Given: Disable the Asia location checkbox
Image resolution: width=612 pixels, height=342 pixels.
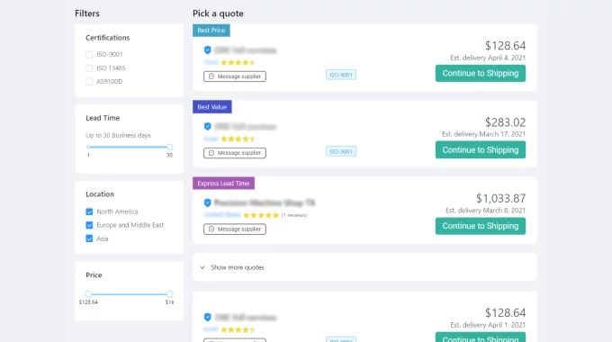Looking at the screenshot, I should coord(89,238).
